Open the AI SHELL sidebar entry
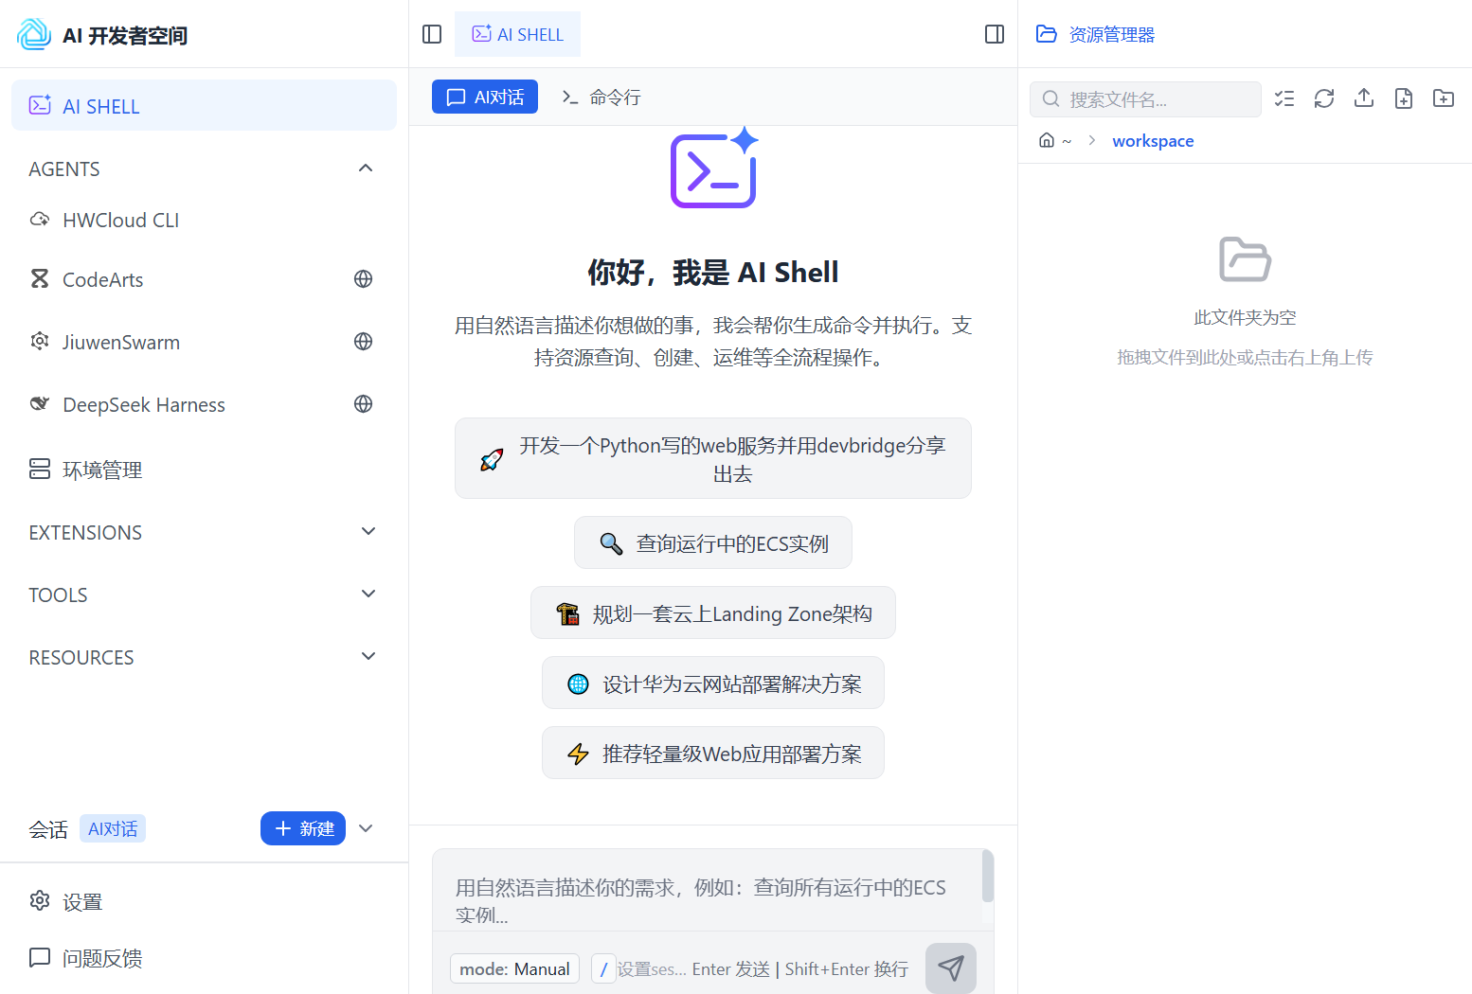1472x994 pixels. 204,105
